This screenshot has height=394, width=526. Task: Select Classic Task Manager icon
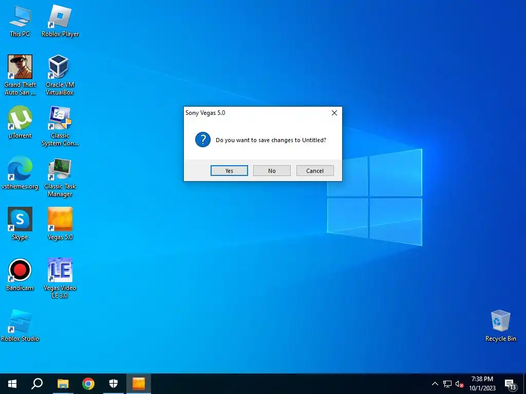click(60, 177)
